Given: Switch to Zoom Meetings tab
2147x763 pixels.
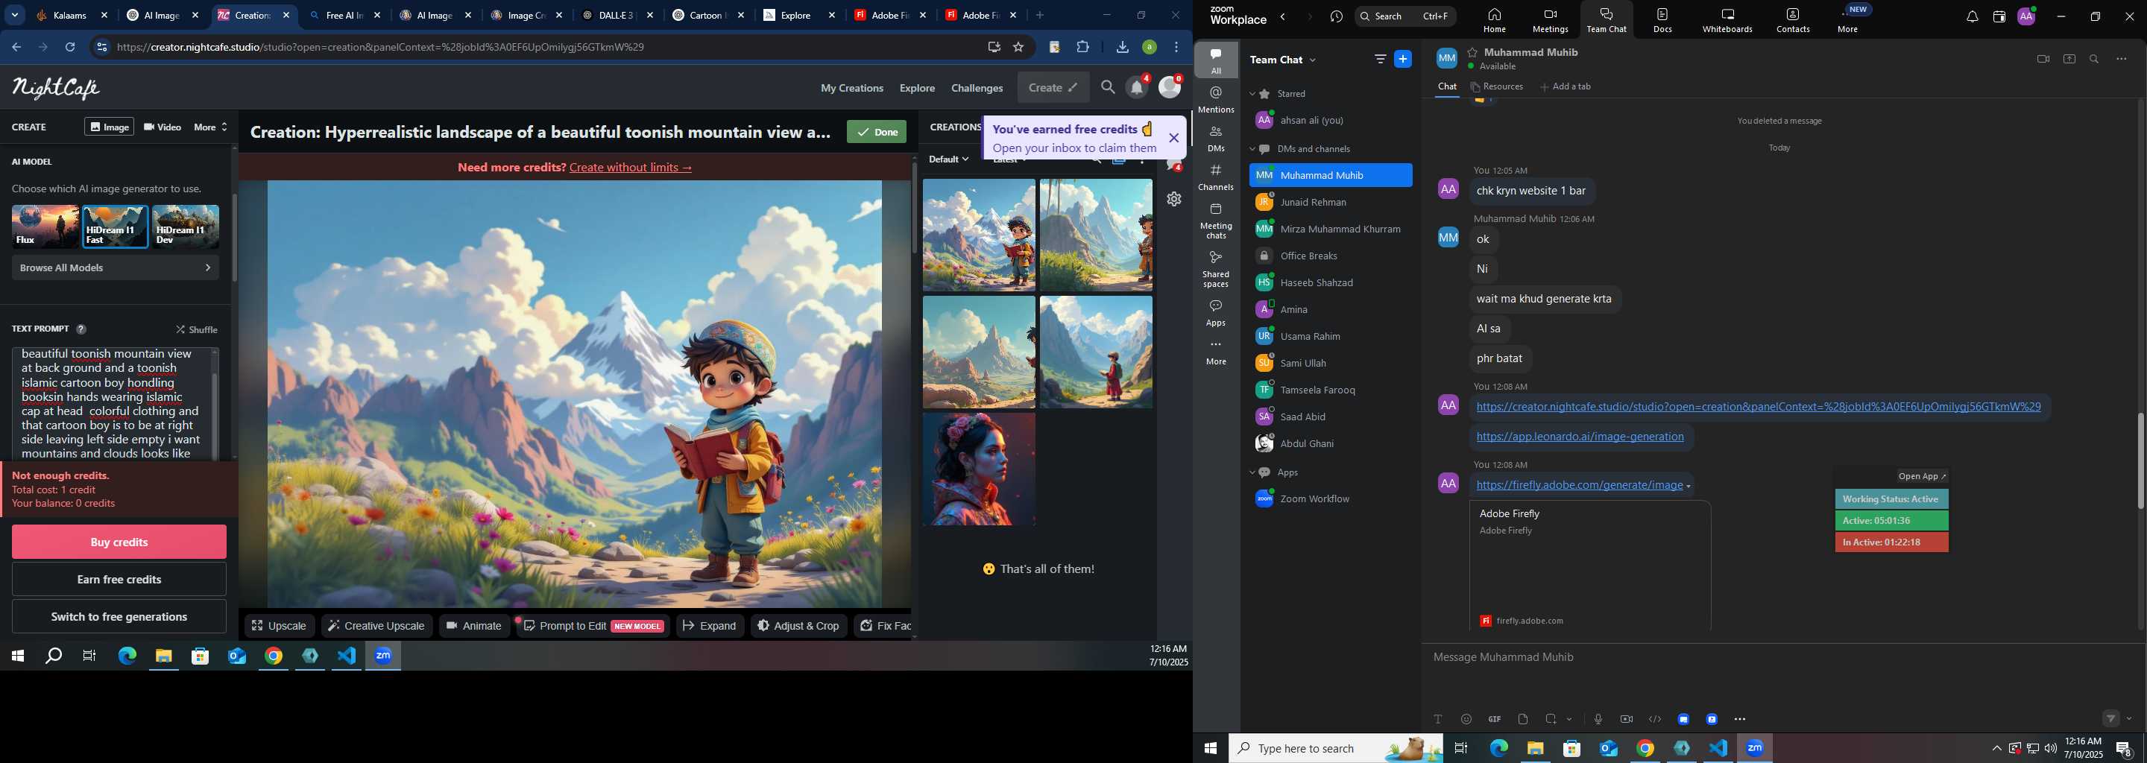Looking at the screenshot, I should click(1551, 21).
